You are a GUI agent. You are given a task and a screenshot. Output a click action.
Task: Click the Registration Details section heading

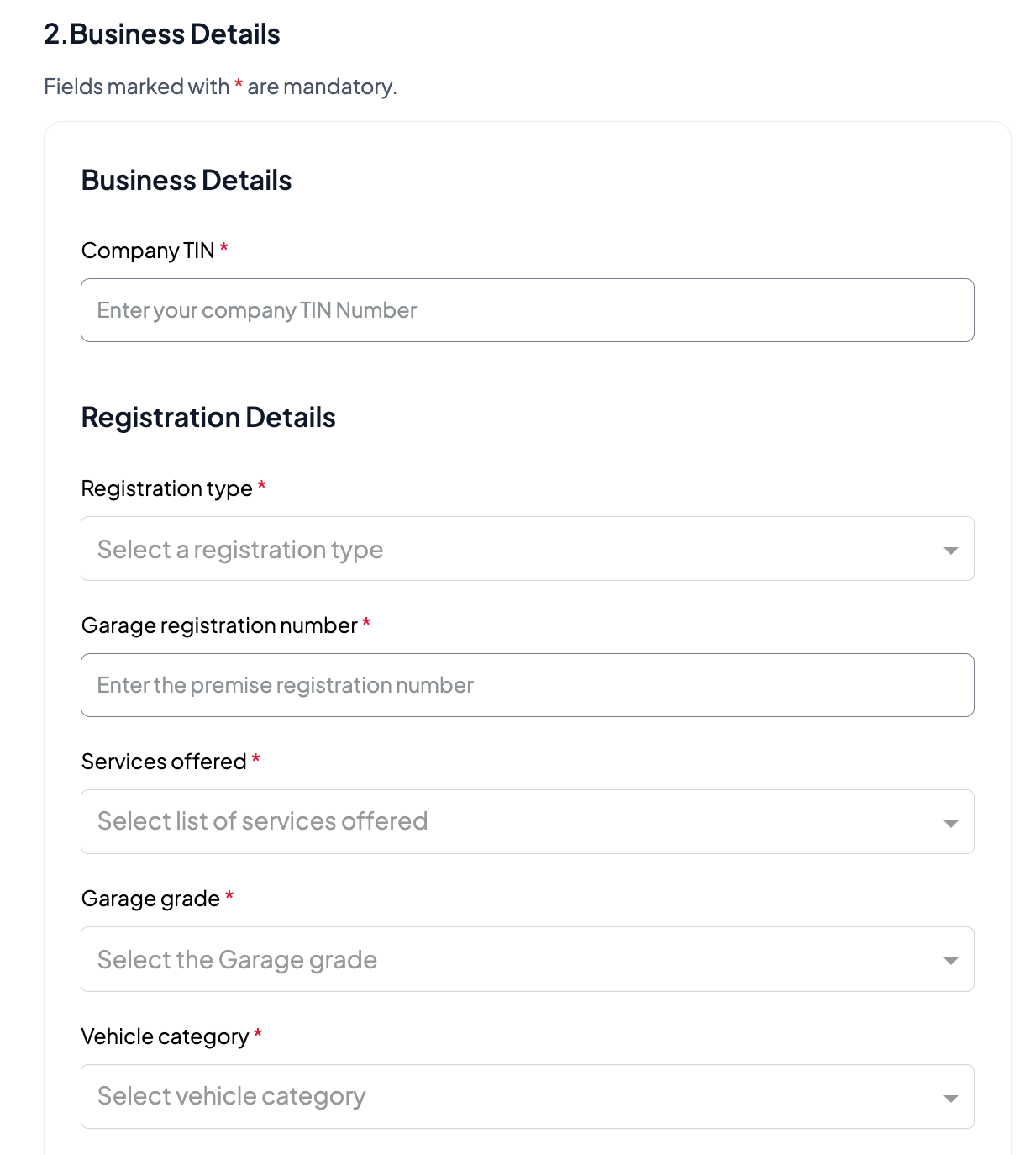[x=208, y=418]
